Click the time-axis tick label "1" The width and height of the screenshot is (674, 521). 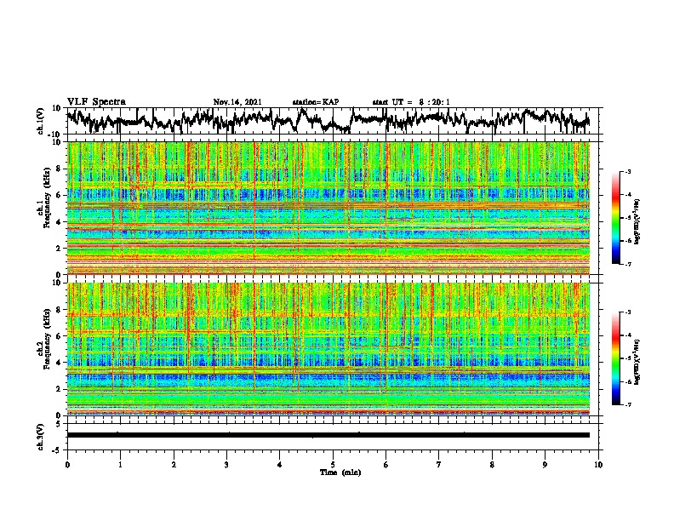tap(120, 465)
